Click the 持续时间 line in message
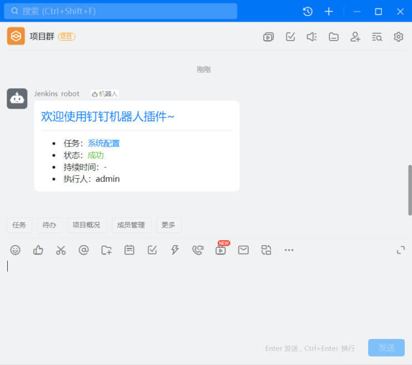This screenshot has height=365, width=412. (85, 168)
